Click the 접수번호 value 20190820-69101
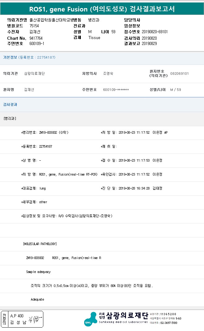Image resolution: width=204 pixels, height=331 pixels. (x=155, y=32)
